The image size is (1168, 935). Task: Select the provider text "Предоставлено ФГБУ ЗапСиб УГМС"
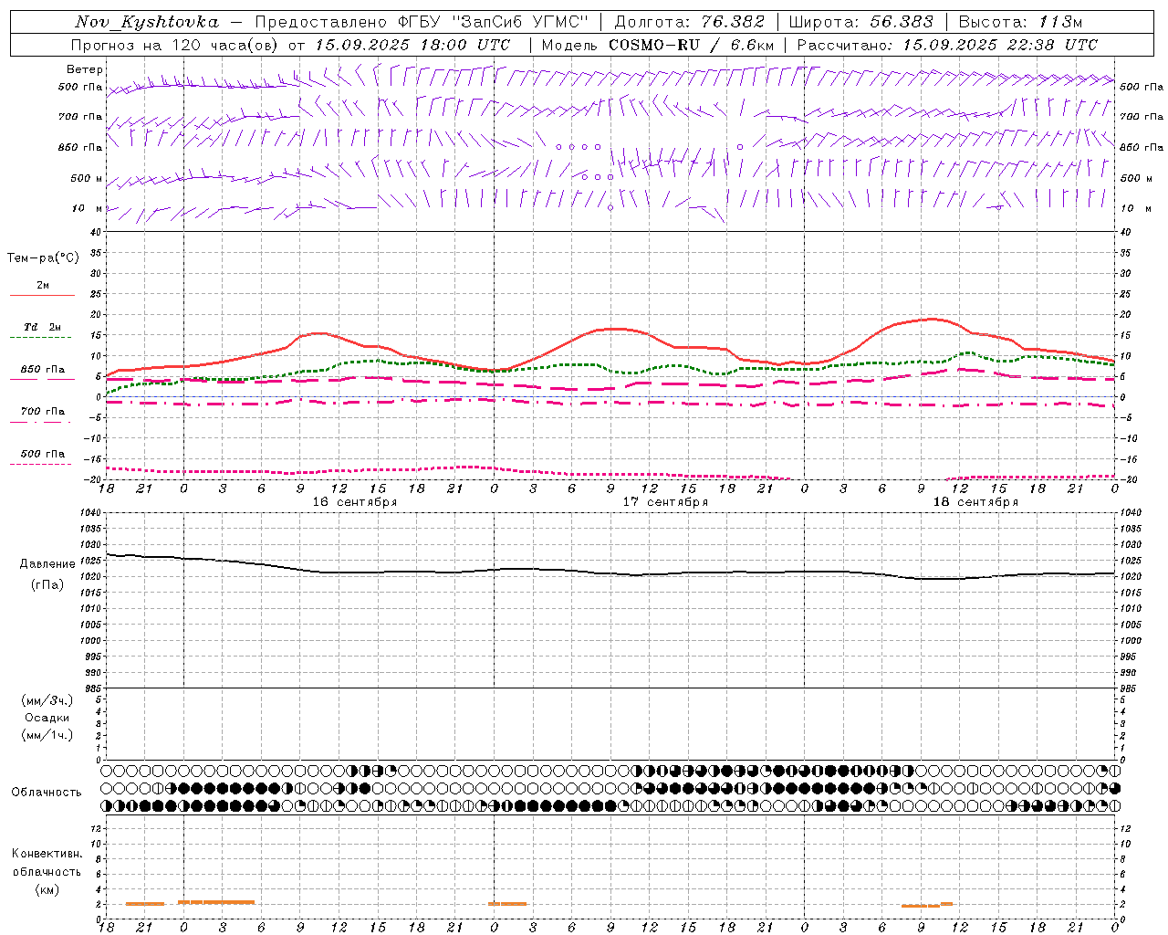pyautogui.click(x=422, y=22)
